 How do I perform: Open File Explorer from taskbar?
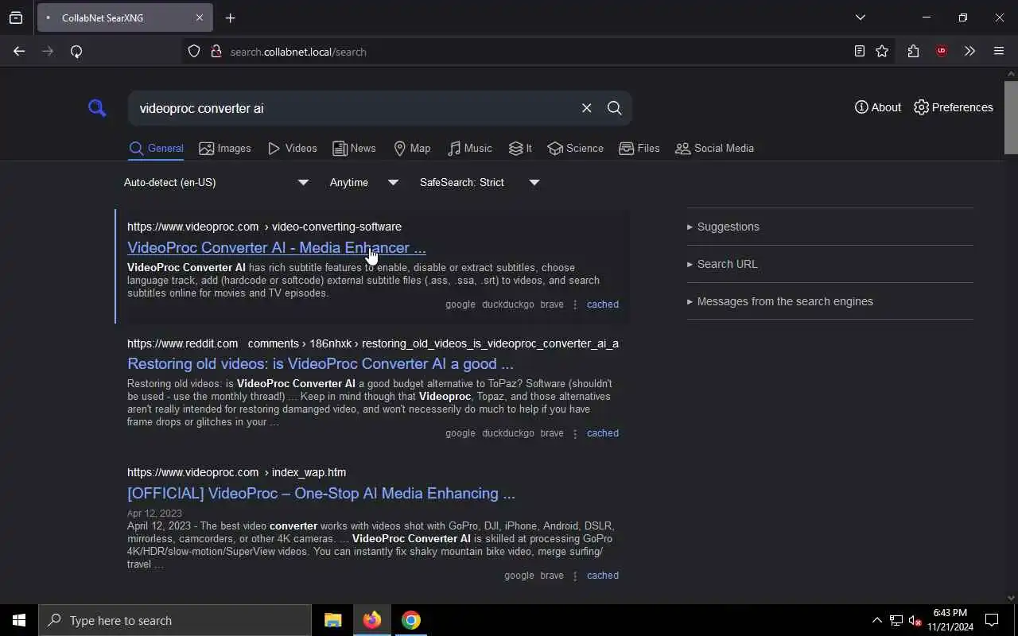click(x=332, y=620)
